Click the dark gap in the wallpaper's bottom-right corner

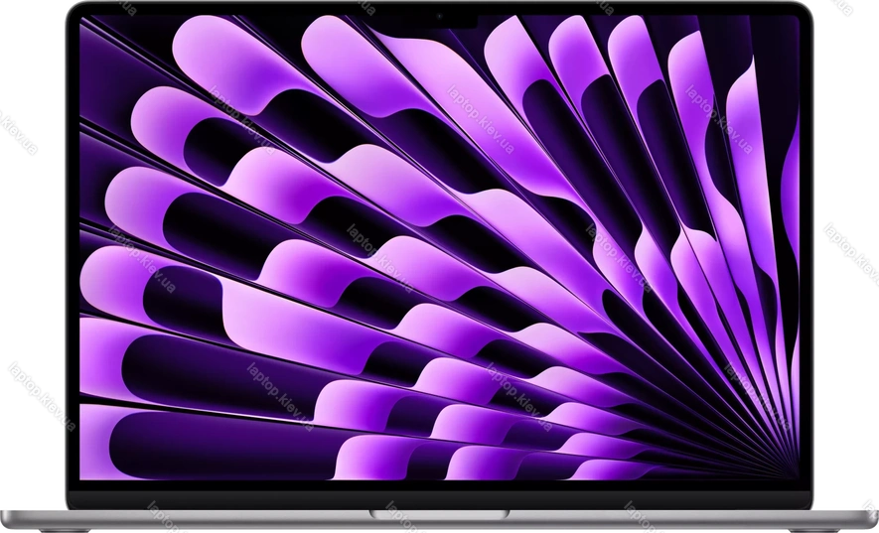pyautogui.click(x=792, y=474)
